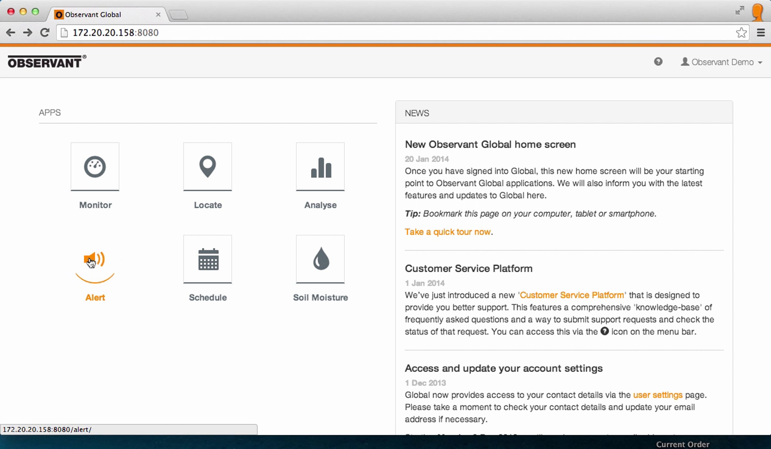
Task: Click the macOS green zoom window button
Action: coord(35,12)
